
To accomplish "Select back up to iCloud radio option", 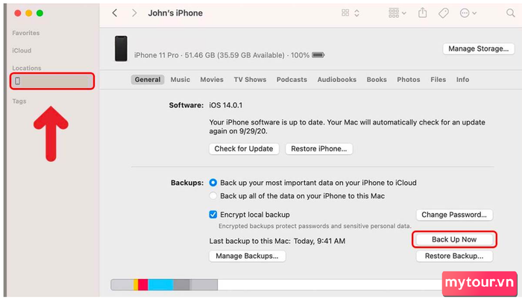I will 213,183.
